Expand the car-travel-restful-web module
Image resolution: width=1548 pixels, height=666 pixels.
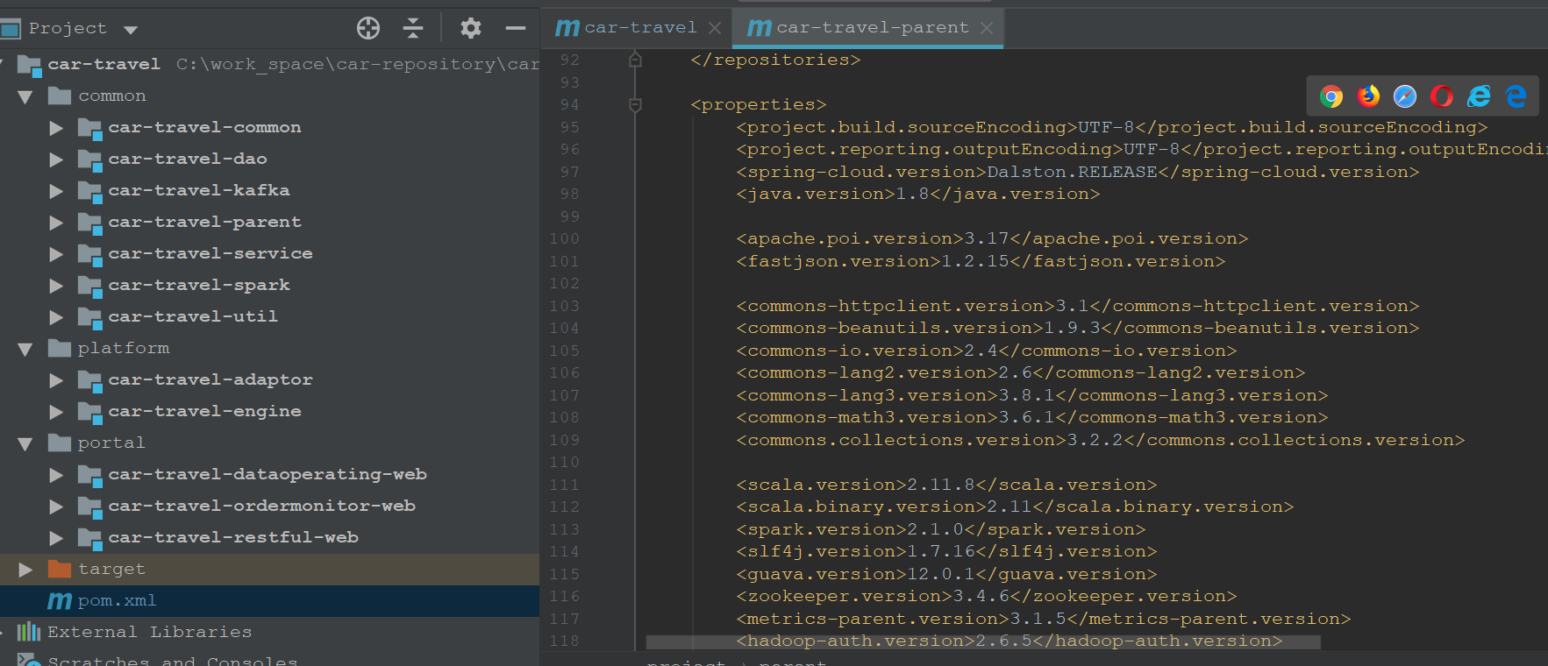click(x=56, y=538)
